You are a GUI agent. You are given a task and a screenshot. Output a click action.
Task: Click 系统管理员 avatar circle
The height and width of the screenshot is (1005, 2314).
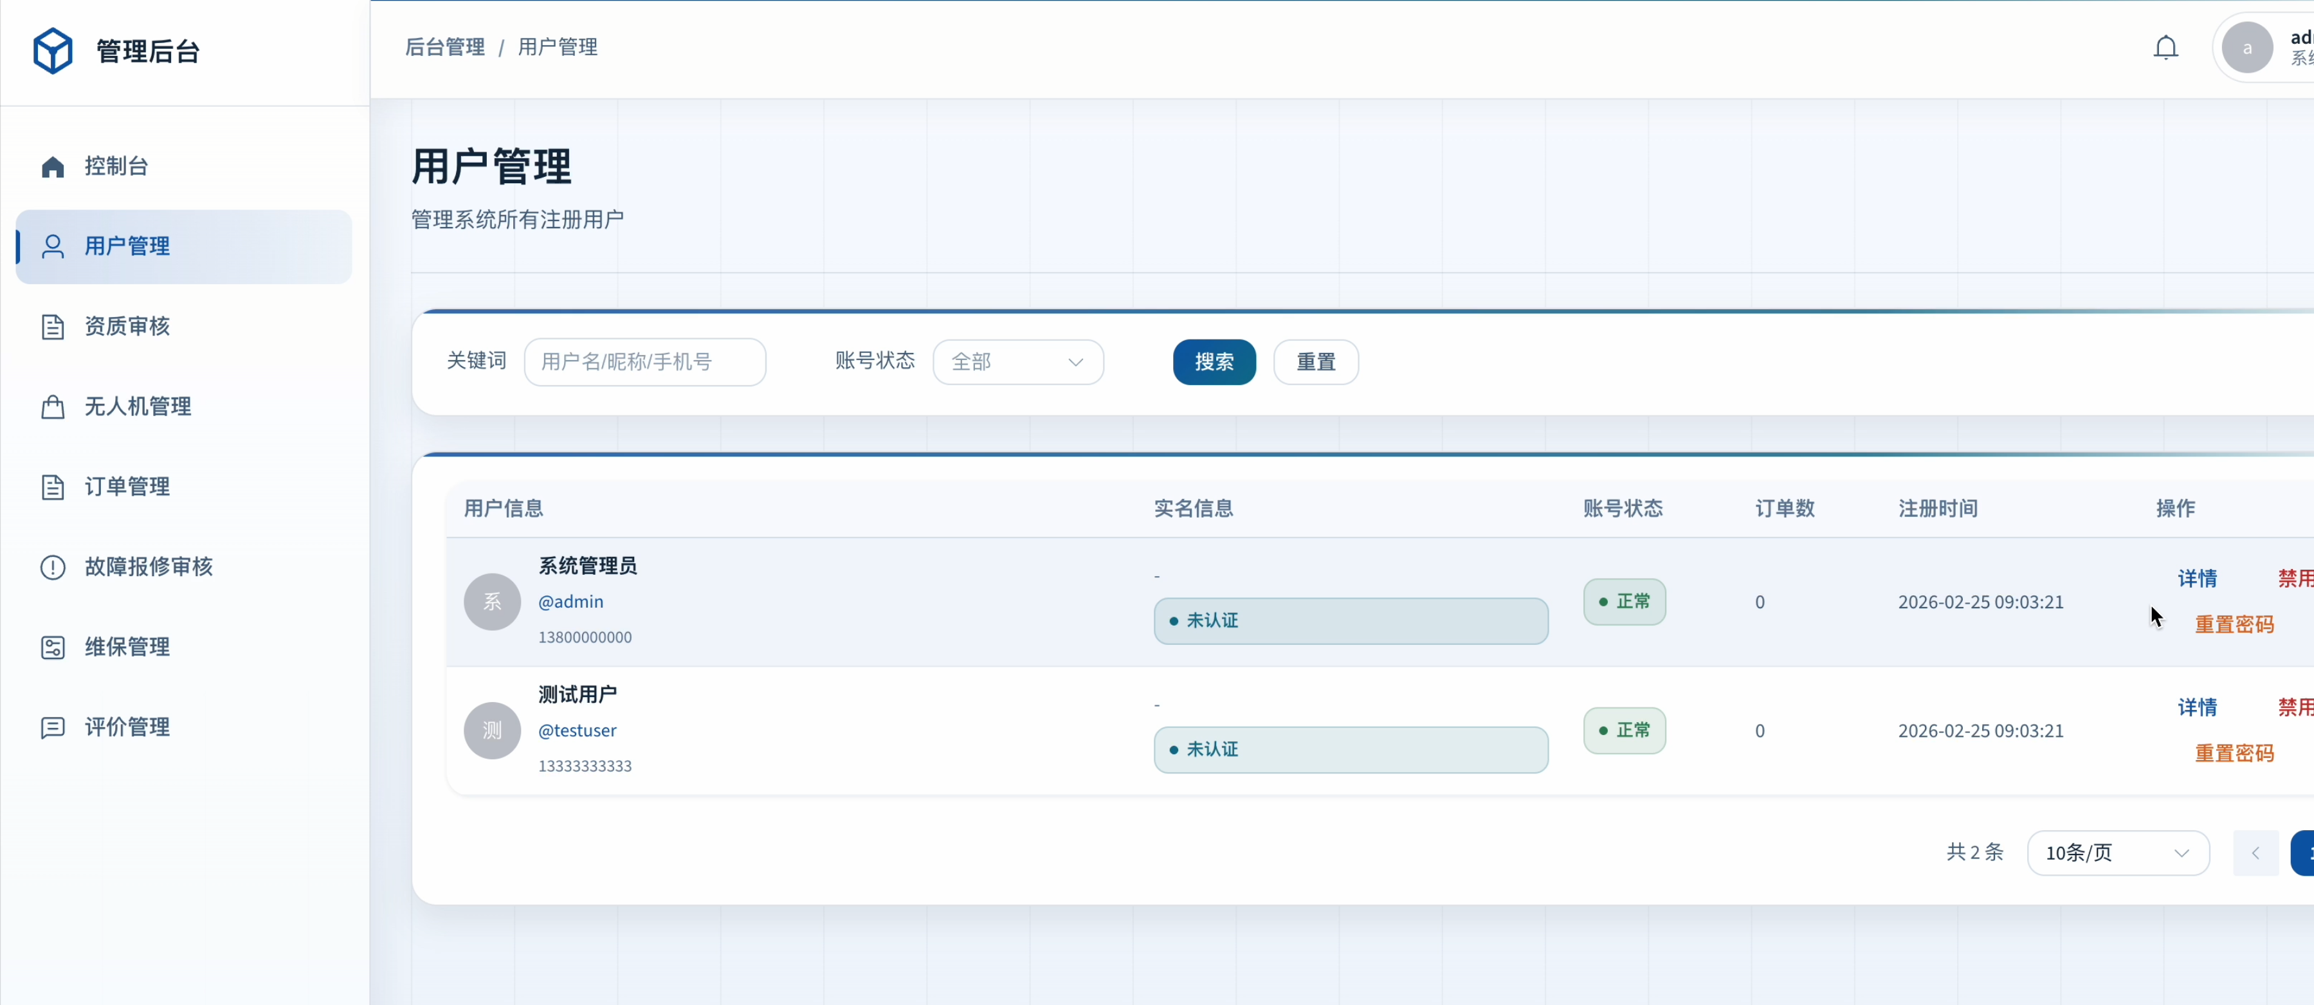pos(492,602)
